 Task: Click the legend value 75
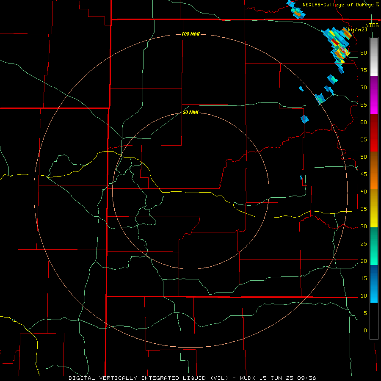364,70
